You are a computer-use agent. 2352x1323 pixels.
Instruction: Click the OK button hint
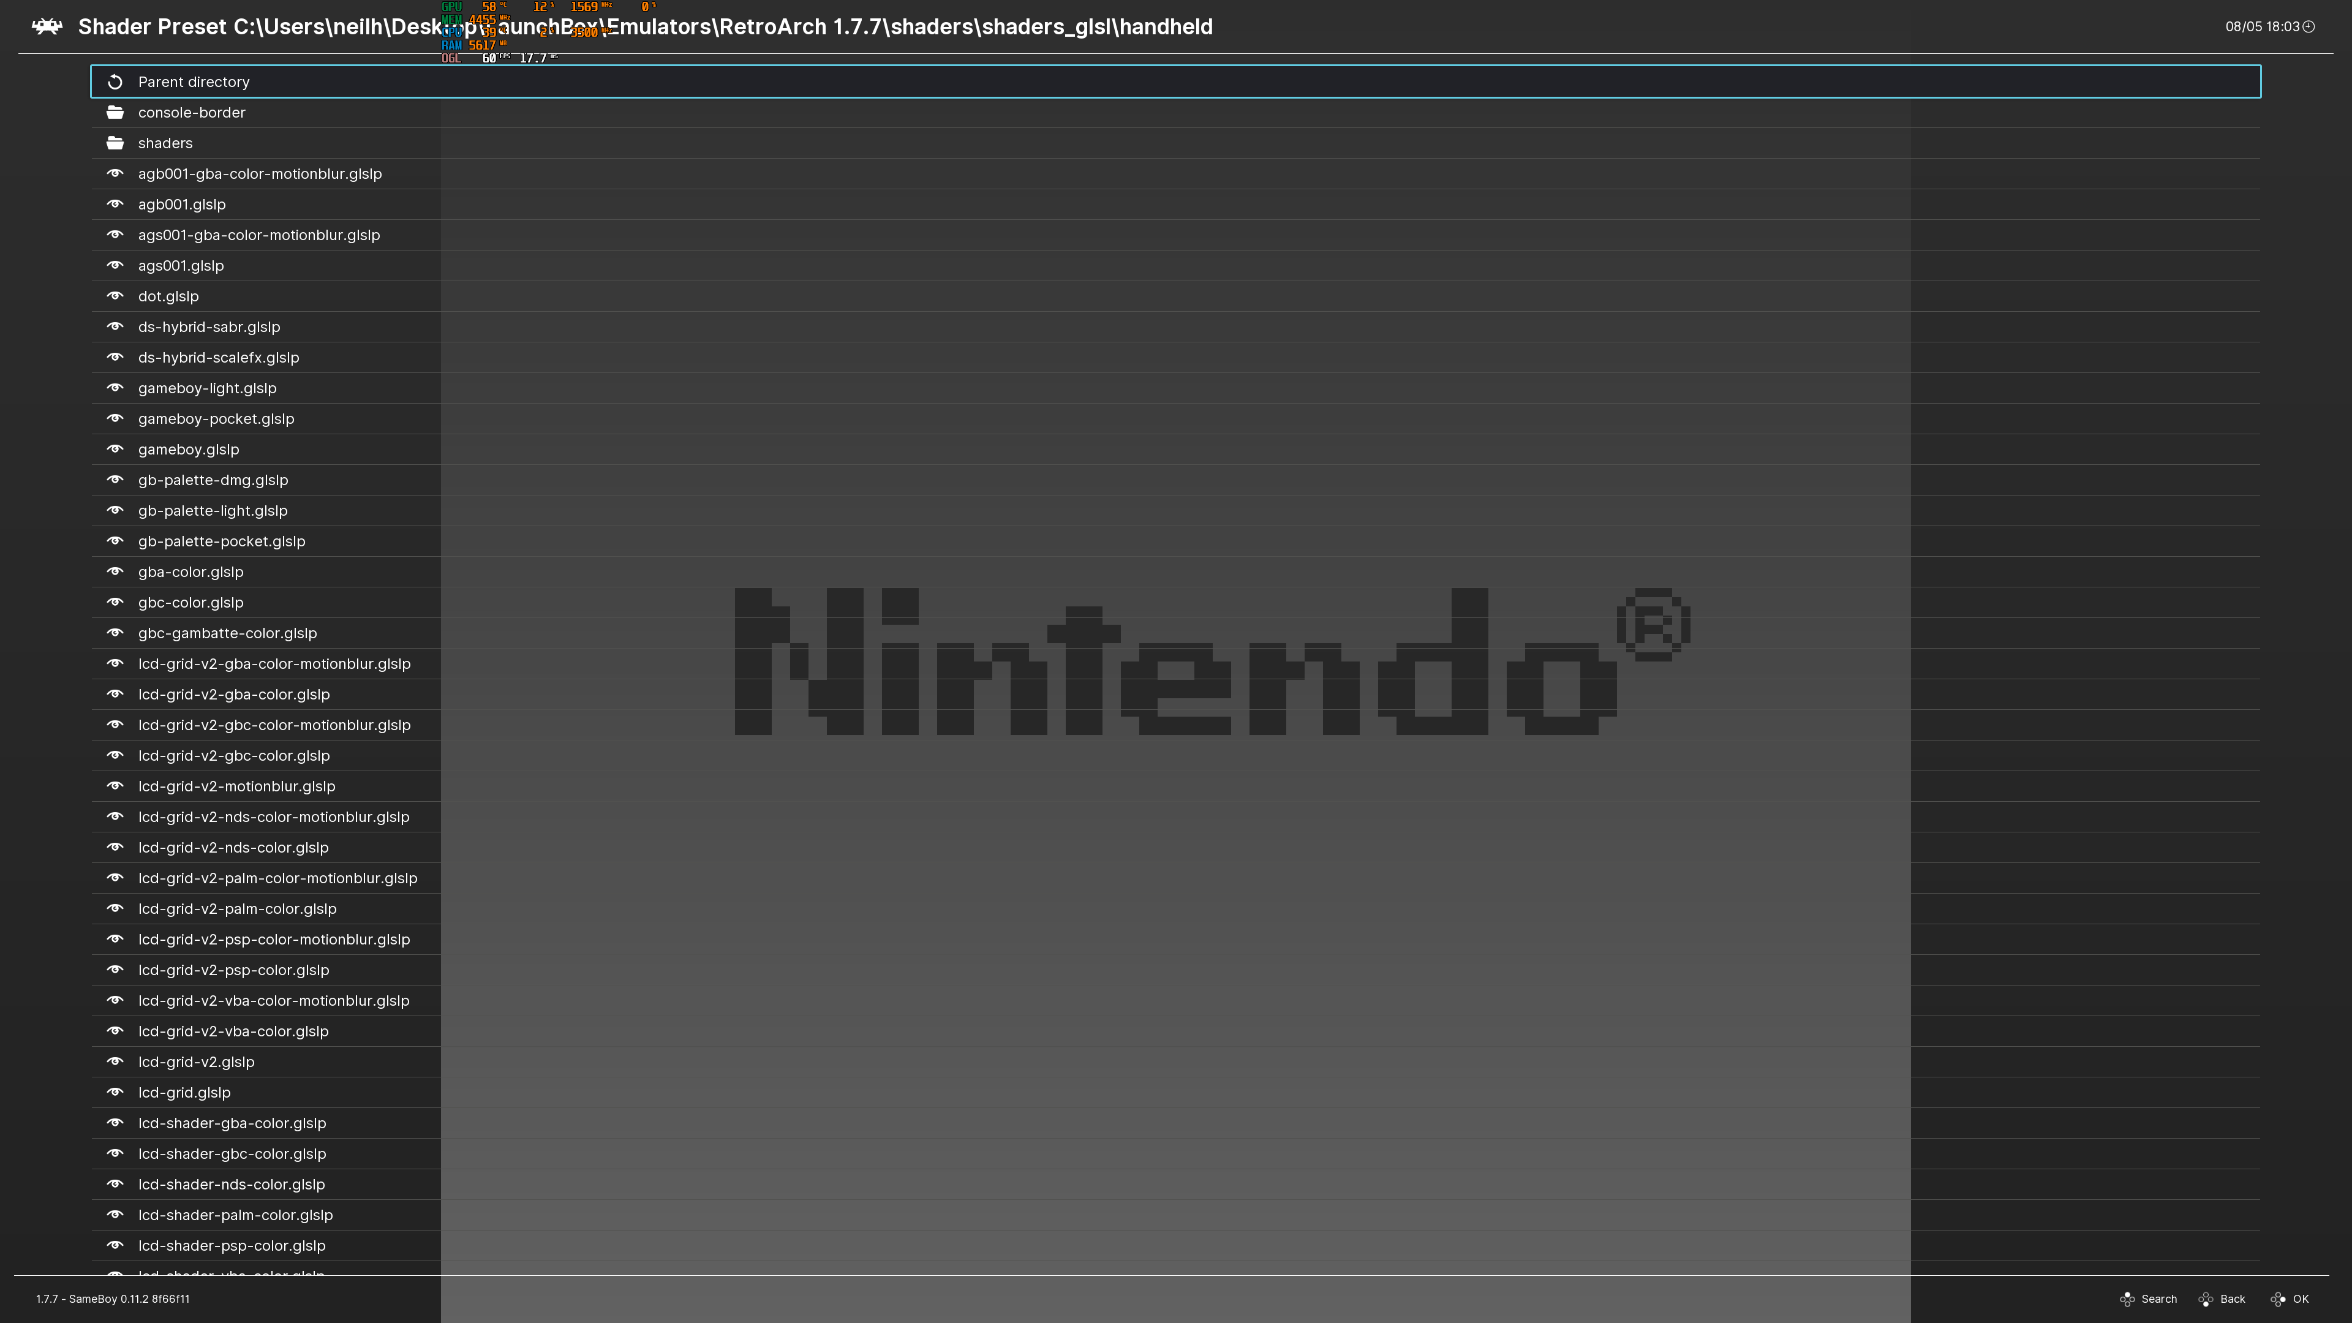pos(2289,1298)
